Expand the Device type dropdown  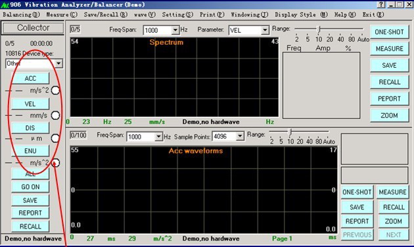58,64
